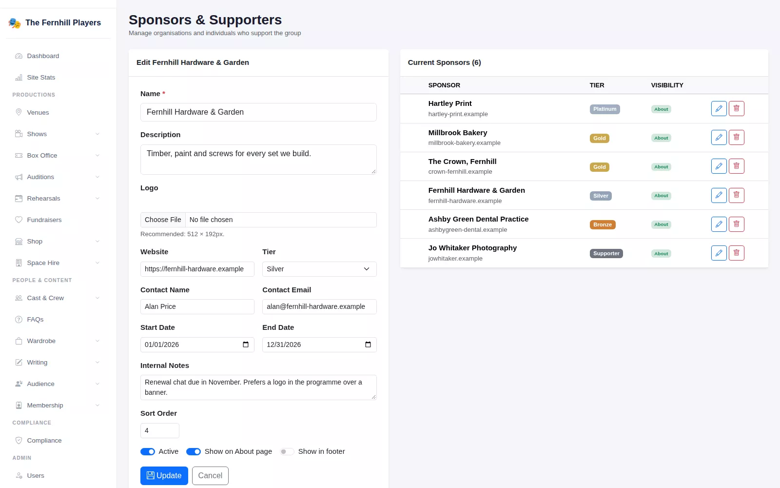
Task: Open Start Date calendar picker icon
Action: [x=246, y=345]
